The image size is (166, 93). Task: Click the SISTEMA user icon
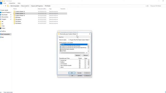tap(60, 51)
